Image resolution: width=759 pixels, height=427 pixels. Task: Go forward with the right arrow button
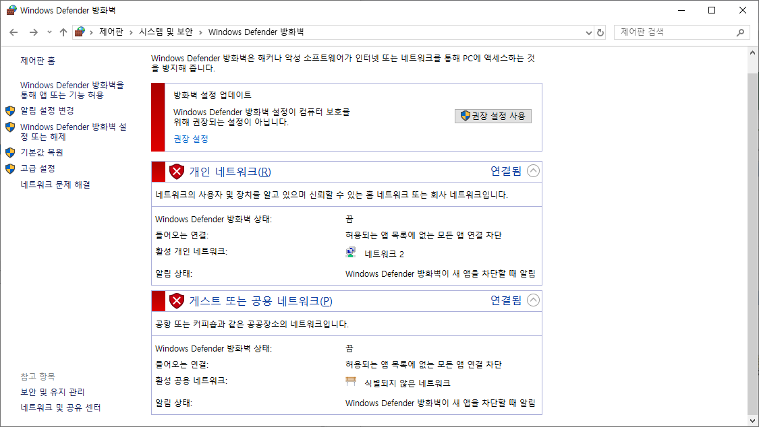tap(34, 32)
